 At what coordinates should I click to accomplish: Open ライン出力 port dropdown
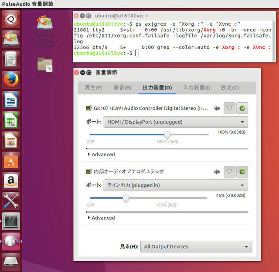(176, 185)
